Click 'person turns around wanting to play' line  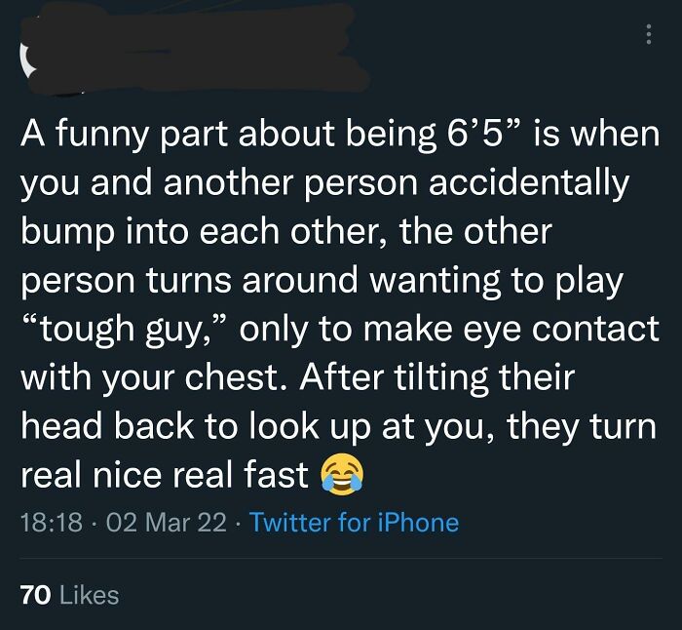pos(322,281)
